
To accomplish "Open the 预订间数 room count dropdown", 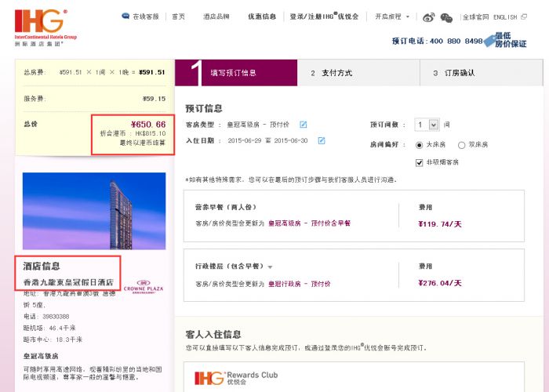I will coord(427,125).
